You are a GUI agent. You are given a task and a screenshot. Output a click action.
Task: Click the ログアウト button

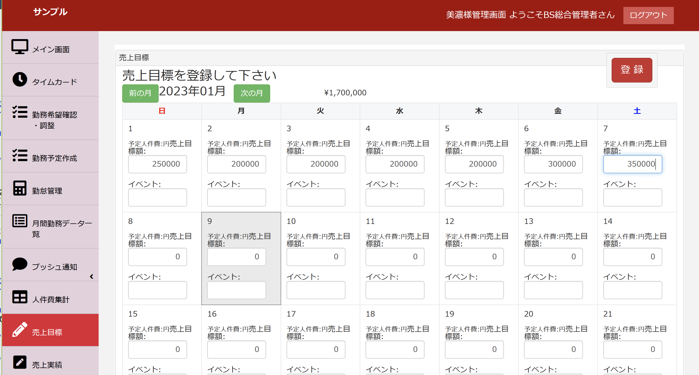648,15
